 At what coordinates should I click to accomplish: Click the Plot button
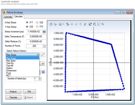[x=29, y=92]
